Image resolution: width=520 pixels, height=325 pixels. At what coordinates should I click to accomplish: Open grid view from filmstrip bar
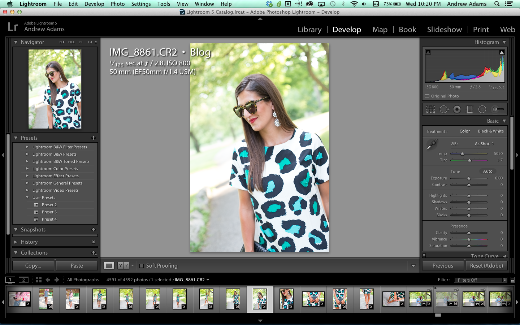point(39,280)
